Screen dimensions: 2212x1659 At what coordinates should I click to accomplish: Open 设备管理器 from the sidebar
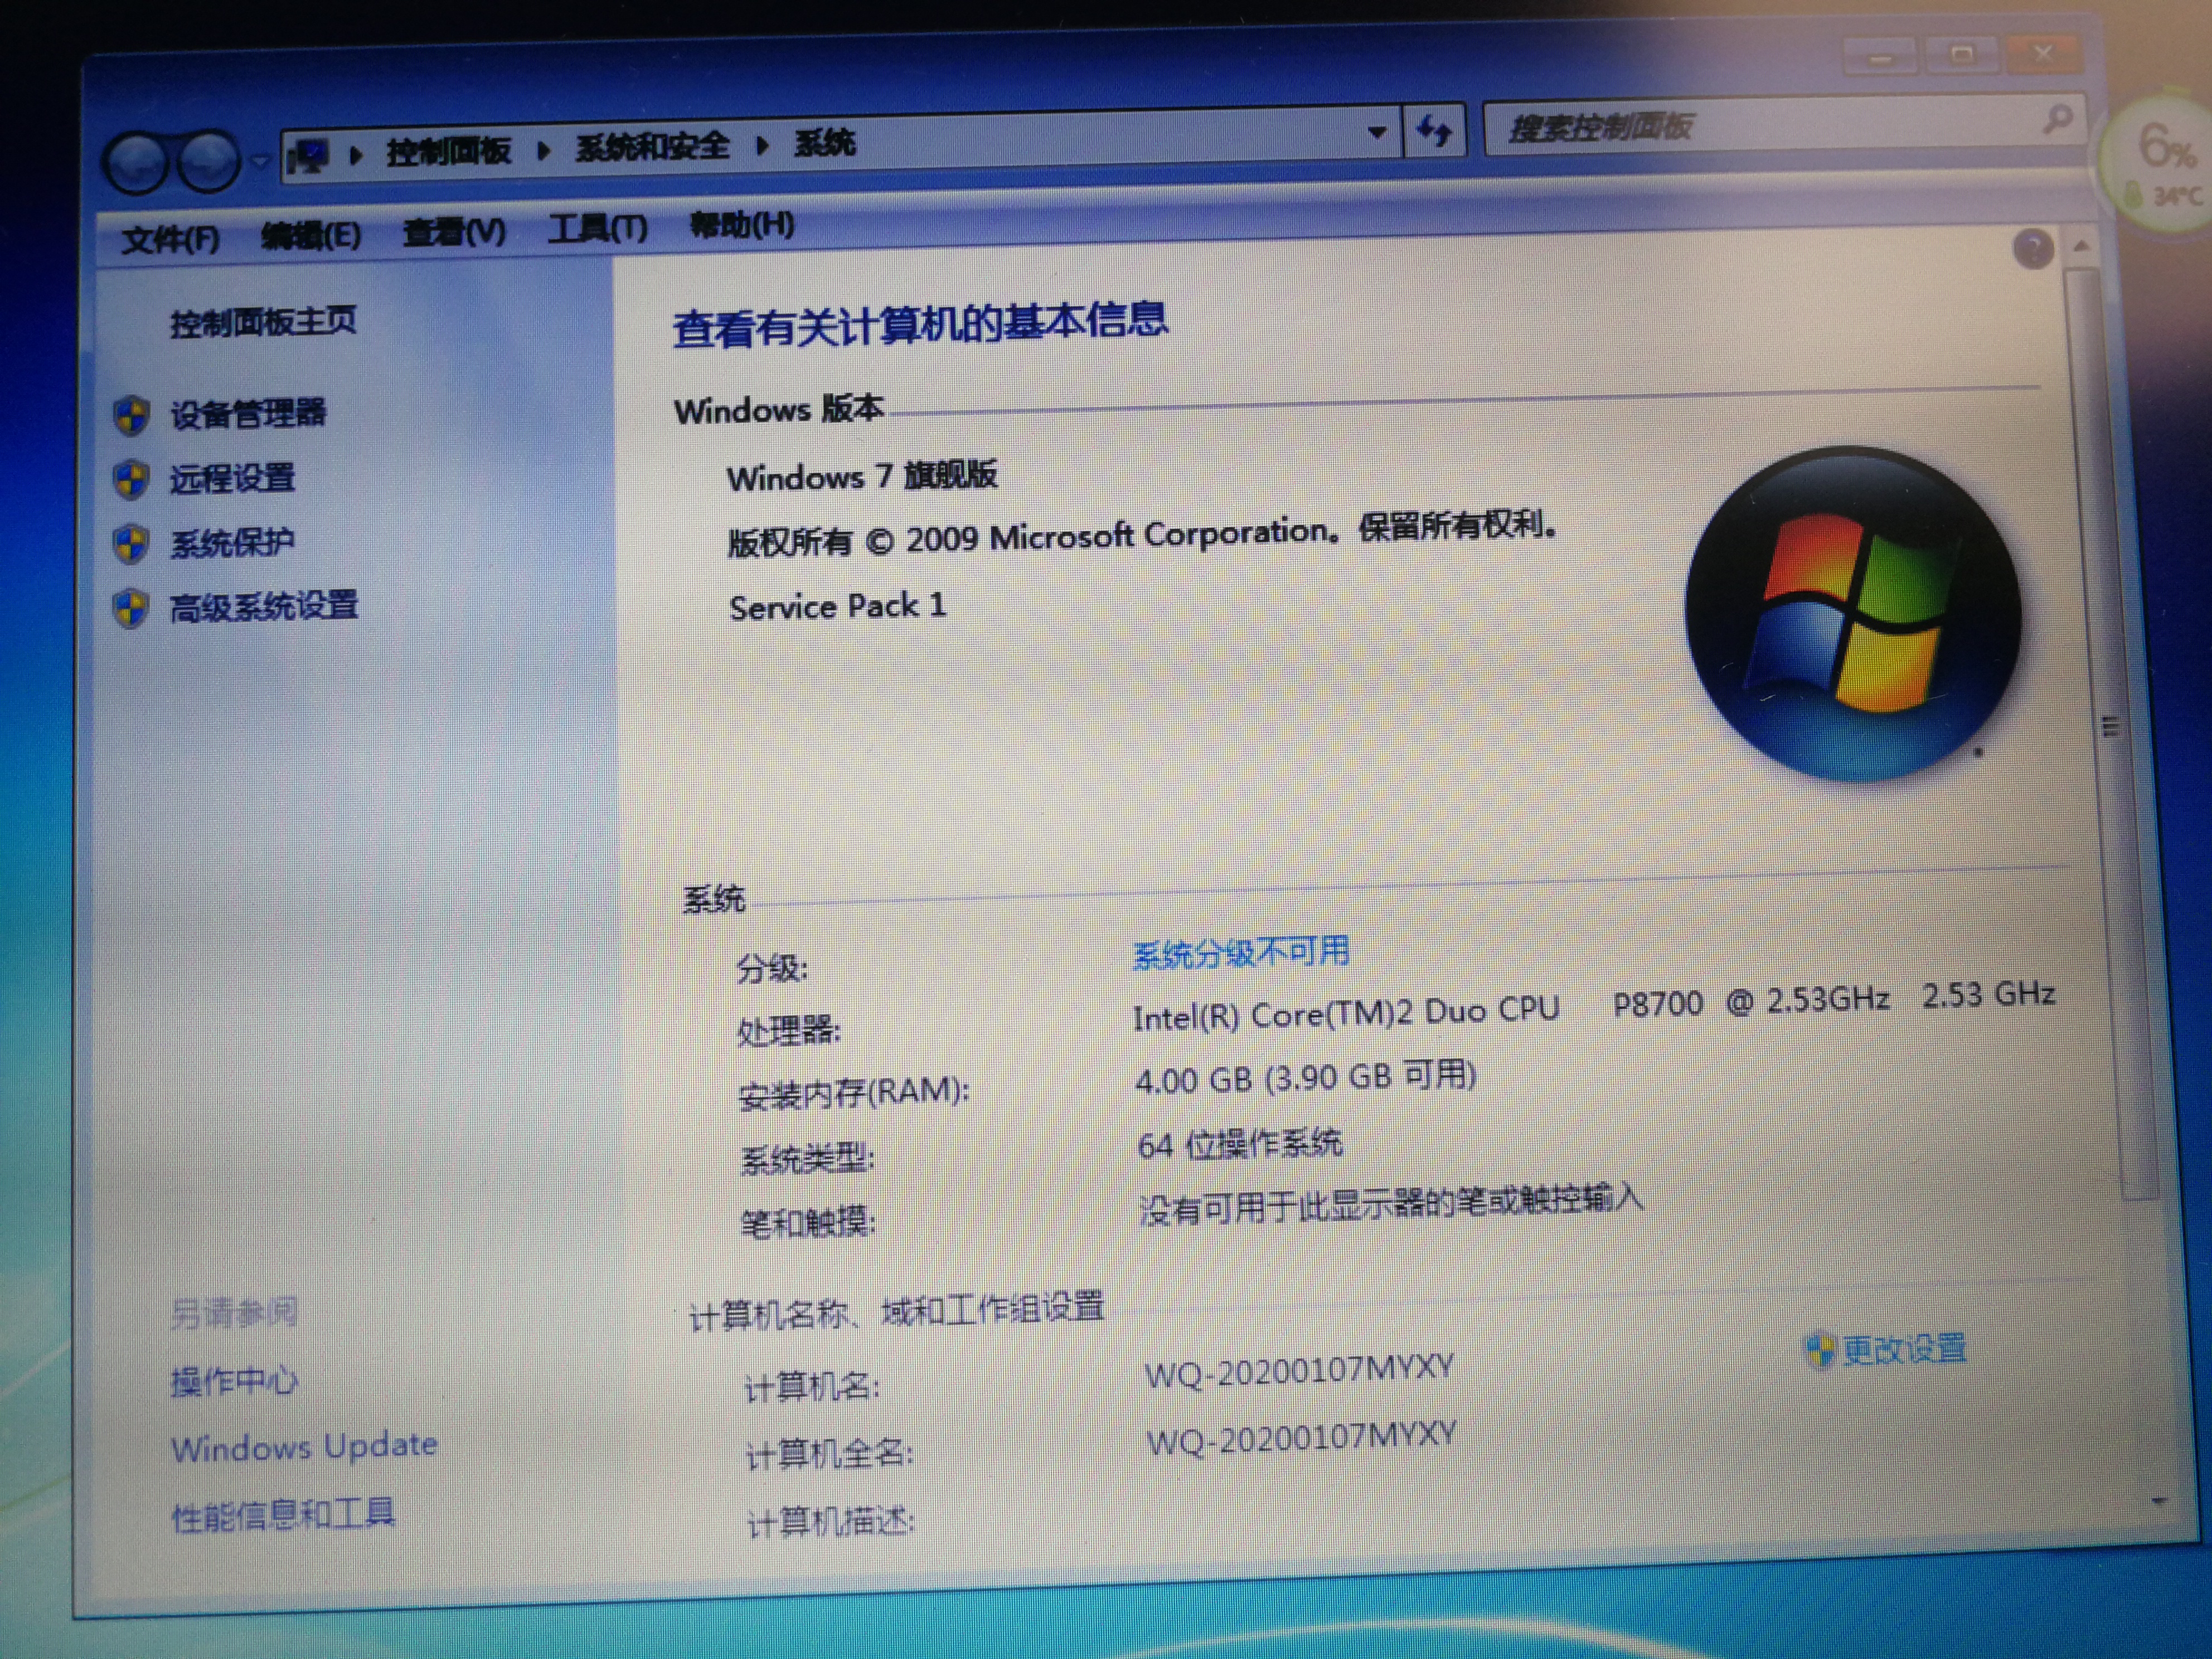248,413
